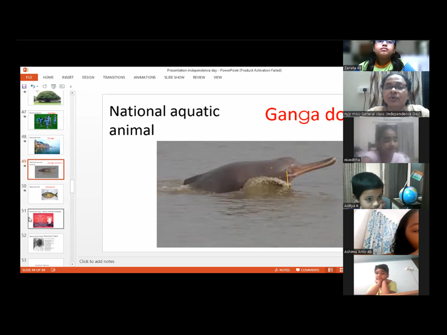
Task: Select slide 48 National river thumbnail
Action: (x=46, y=145)
